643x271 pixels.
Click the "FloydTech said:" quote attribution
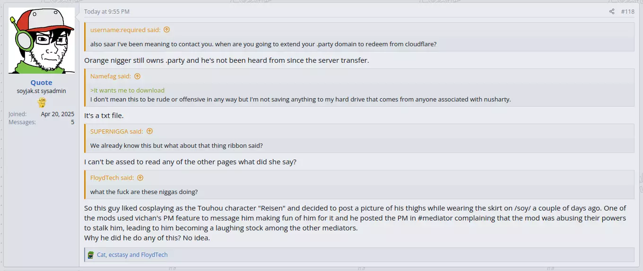click(112, 178)
